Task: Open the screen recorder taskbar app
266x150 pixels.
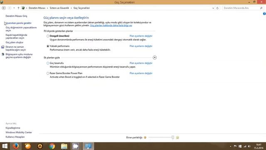Action: (x=76, y=146)
